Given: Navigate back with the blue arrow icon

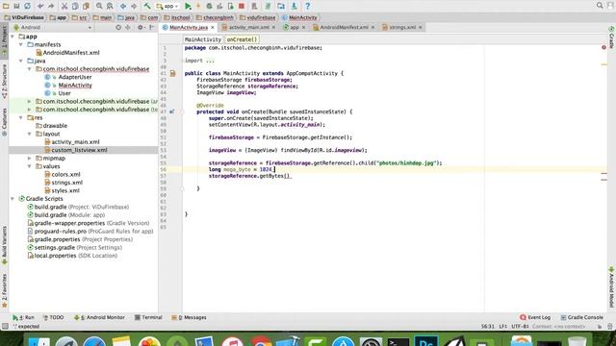Looking at the screenshot, I should coord(123,6).
